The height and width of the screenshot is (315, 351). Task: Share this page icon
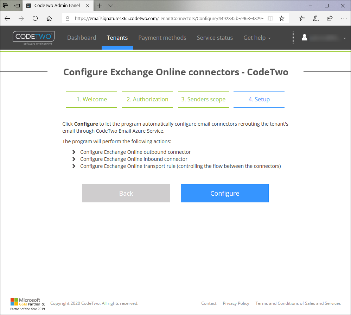(x=330, y=19)
